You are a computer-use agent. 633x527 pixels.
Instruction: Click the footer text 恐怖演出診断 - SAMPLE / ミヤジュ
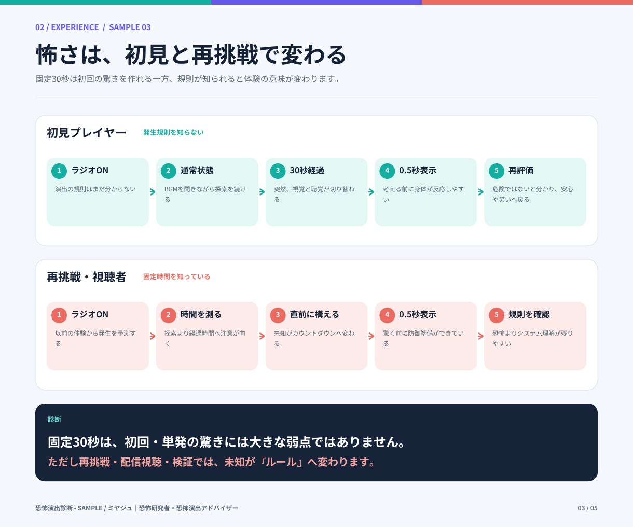click(84, 508)
